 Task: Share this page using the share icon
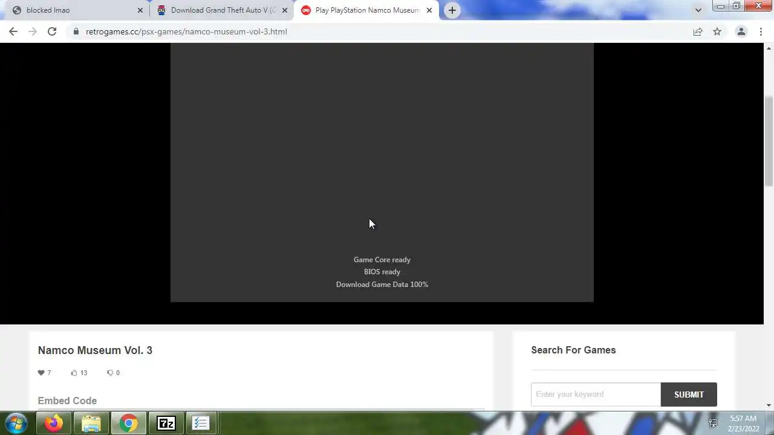click(698, 31)
